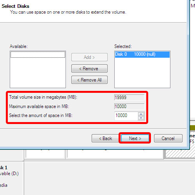
Task: Click the 'Total volume size in megabytes' label
Action: click(43, 97)
